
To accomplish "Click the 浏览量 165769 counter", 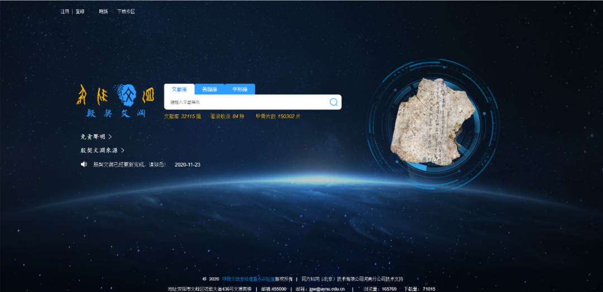I will 380,289.
